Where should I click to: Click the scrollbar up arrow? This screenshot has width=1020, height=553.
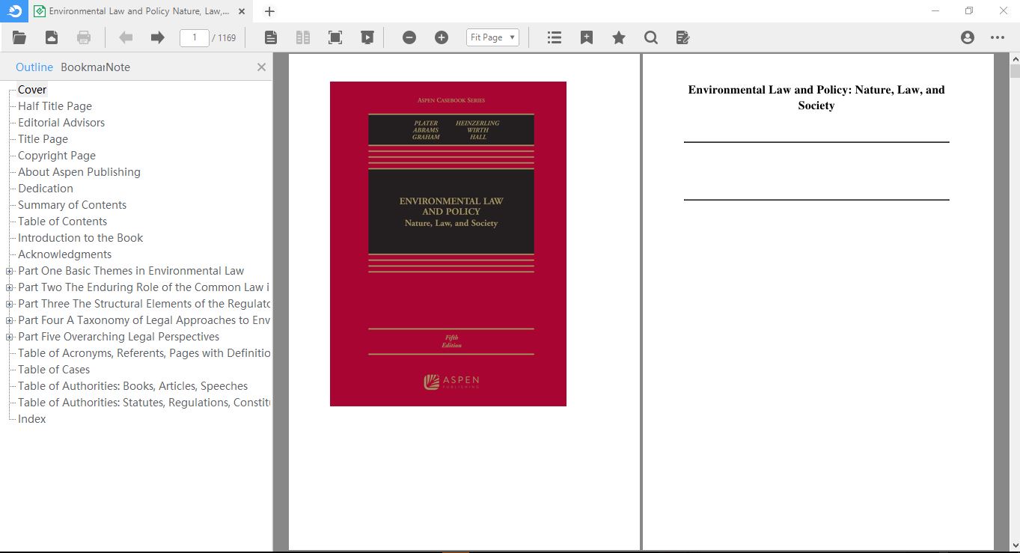(x=1015, y=58)
